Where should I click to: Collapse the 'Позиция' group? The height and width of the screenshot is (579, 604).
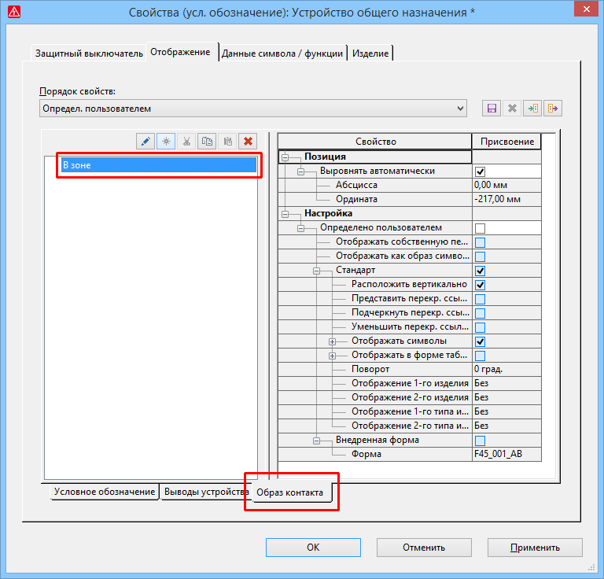click(285, 157)
